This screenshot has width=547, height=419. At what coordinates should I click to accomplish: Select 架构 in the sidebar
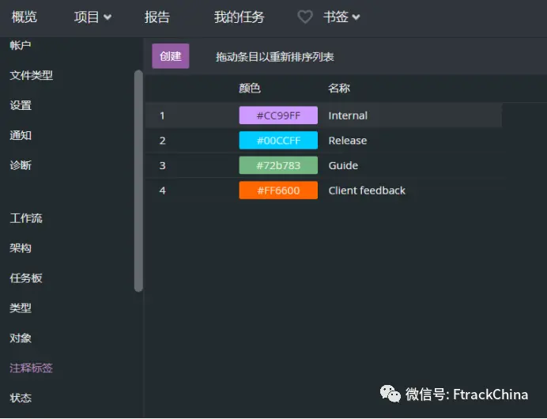tap(21, 248)
